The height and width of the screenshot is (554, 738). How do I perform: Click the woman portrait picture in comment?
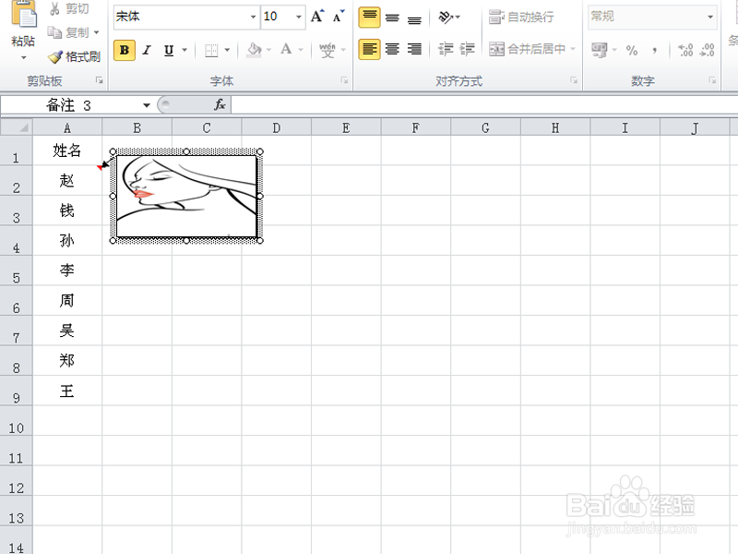point(187,197)
